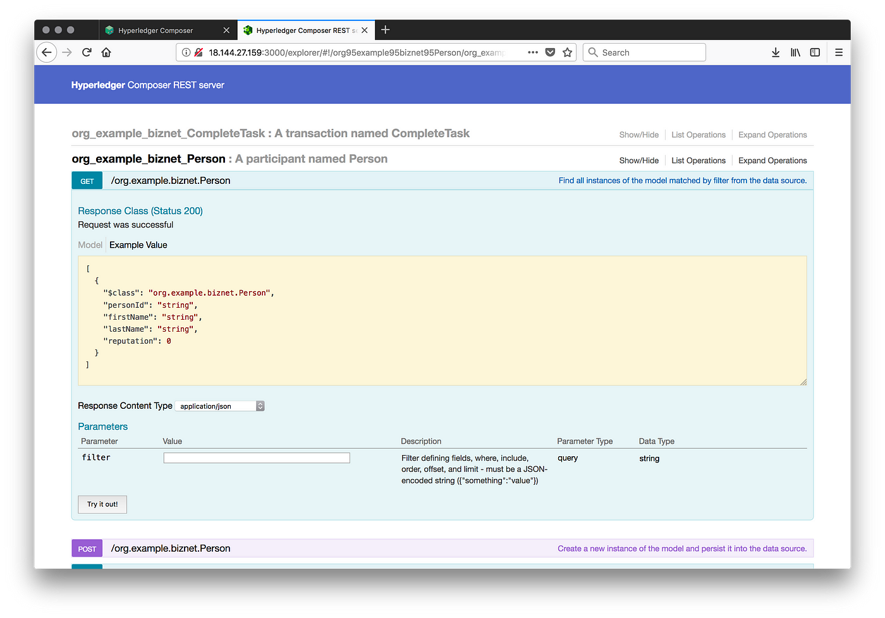Click the browser forward arrow

(x=67, y=52)
